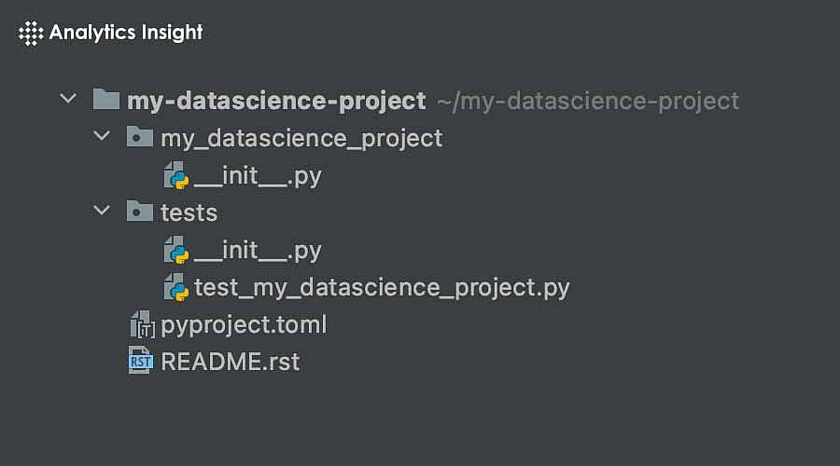Click the Python icon beside test_my_datascience_project.py
Image resolution: width=840 pixels, height=466 pixels.
click(x=175, y=287)
